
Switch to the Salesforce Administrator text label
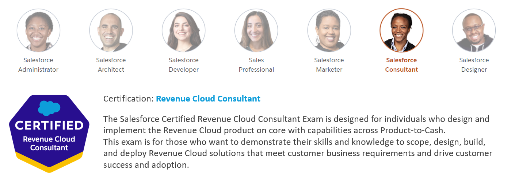[38, 65]
